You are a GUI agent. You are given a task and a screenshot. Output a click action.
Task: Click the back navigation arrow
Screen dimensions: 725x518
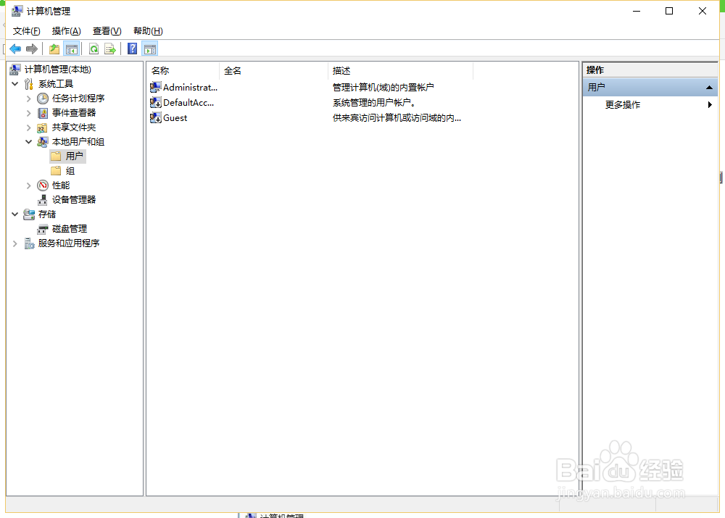pyautogui.click(x=15, y=49)
